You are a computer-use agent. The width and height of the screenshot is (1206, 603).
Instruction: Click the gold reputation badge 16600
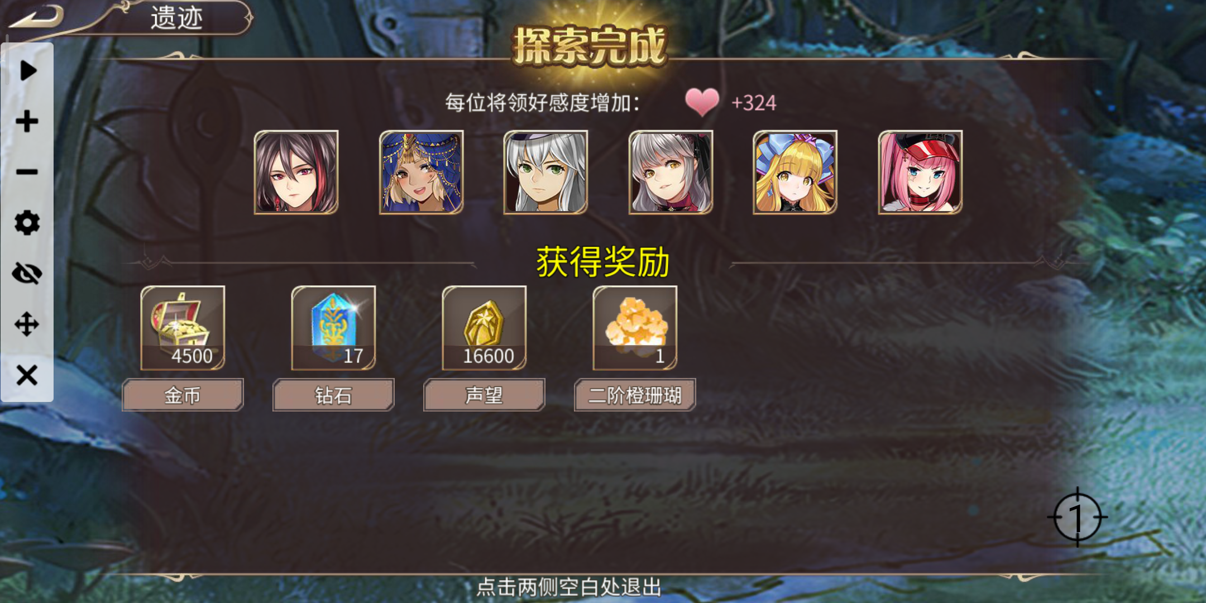pos(484,328)
